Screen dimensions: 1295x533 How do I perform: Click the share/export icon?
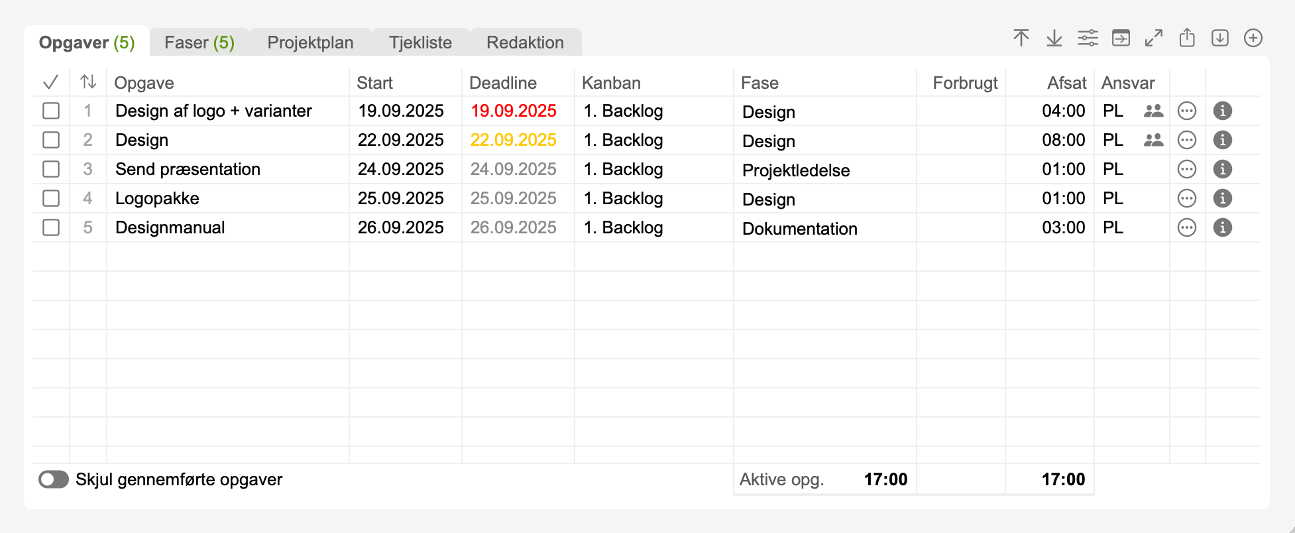point(1187,38)
